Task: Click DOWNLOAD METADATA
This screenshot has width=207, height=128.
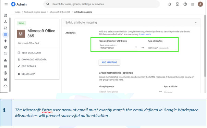Action: click(32, 59)
